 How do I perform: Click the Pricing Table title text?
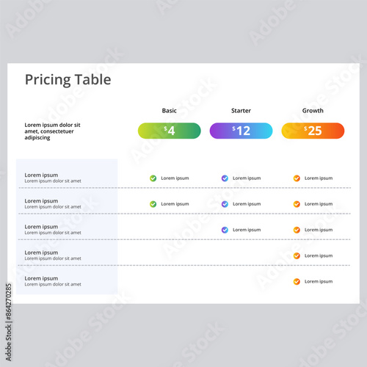tap(68, 80)
